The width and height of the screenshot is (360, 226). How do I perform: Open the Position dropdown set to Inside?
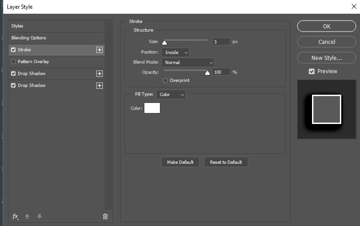[x=175, y=53]
